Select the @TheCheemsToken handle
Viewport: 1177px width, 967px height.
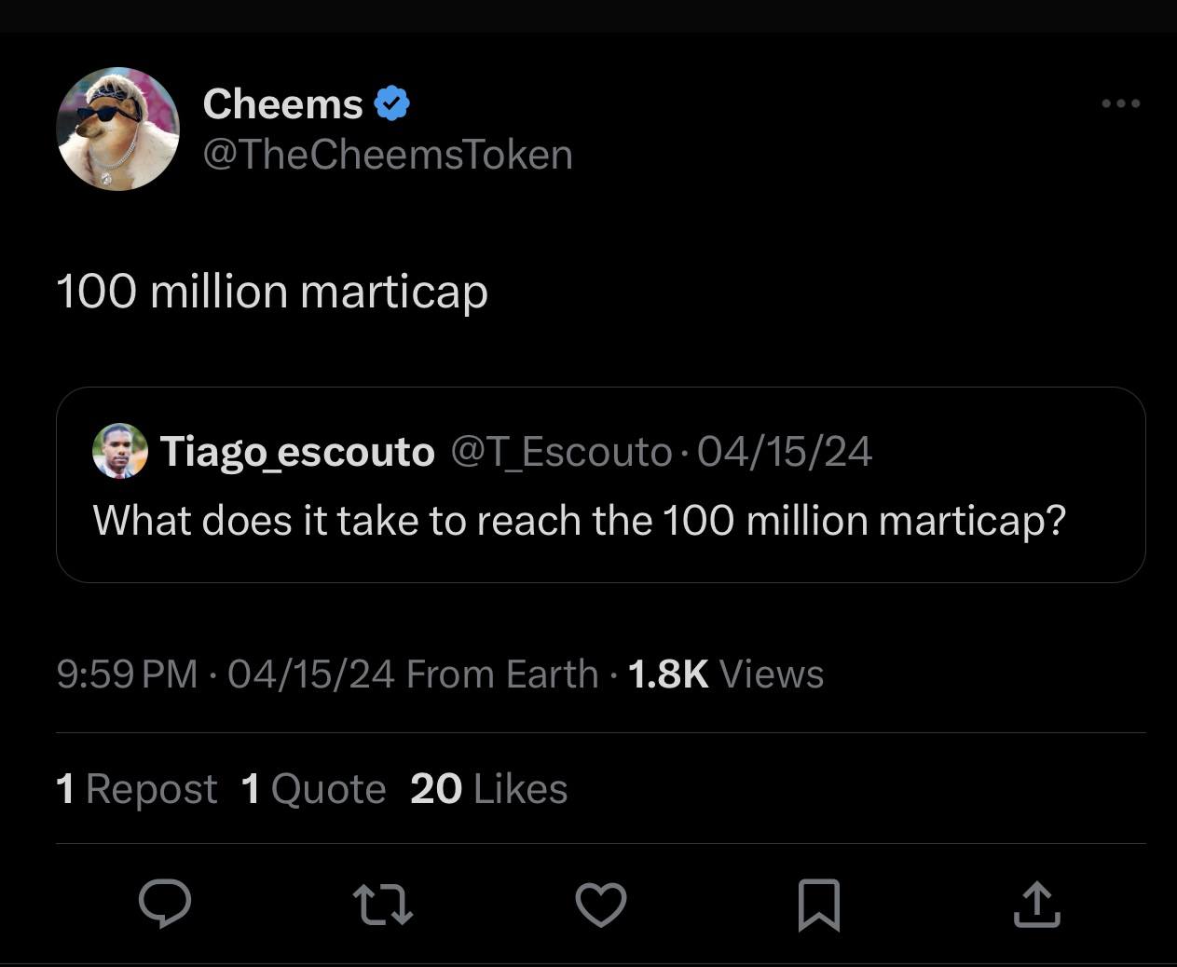click(388, 154)
